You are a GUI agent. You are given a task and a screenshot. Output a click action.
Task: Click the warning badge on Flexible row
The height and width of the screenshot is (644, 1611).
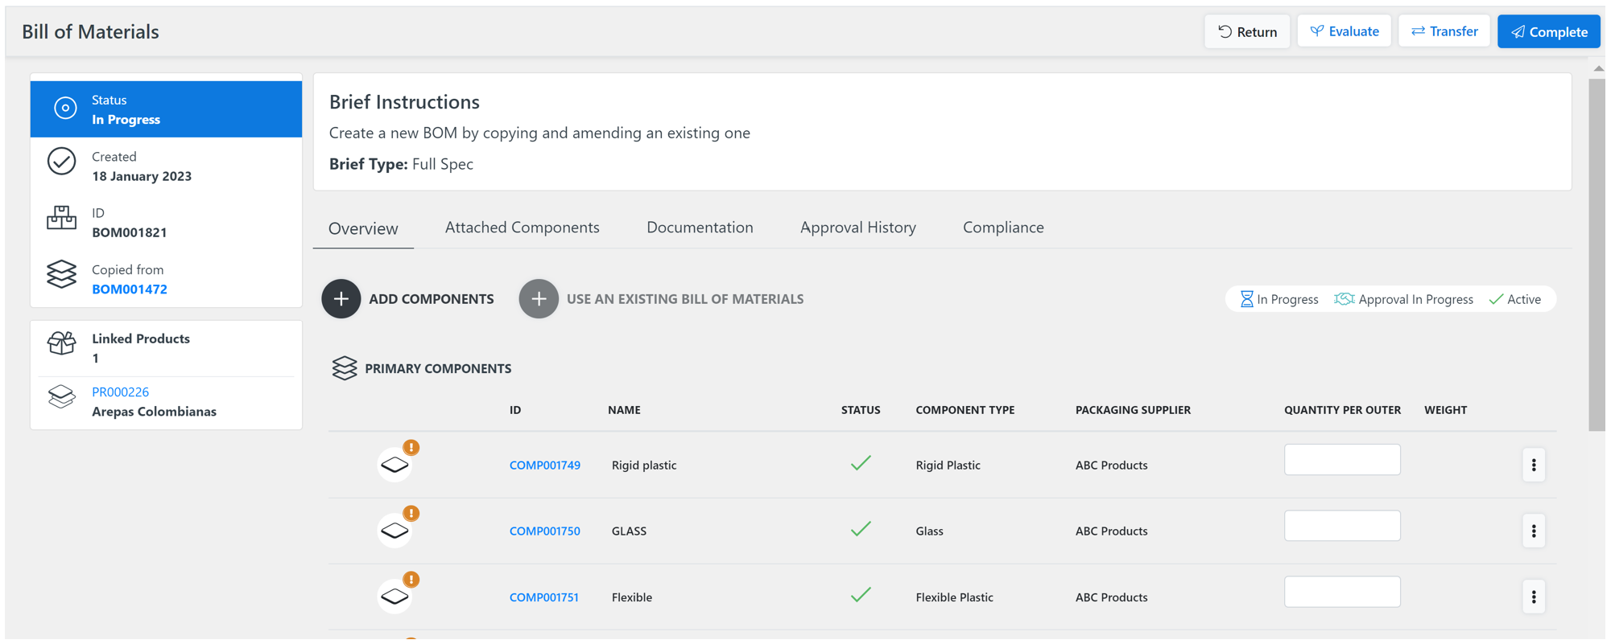pyautogui.click(x=411, y=580)
